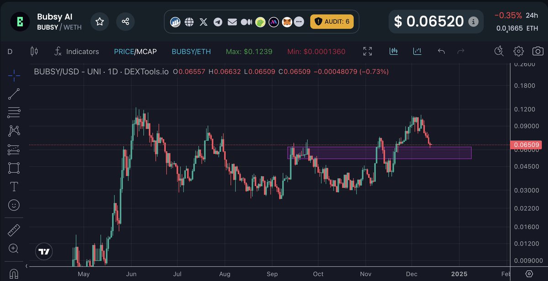Select the purple rectangle zone on chart
Screen dimensions: 548x281
click(x=379, y=153)
